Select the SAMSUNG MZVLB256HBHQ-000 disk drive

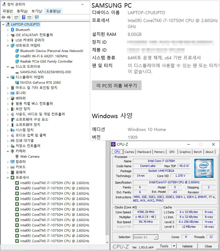46,72
